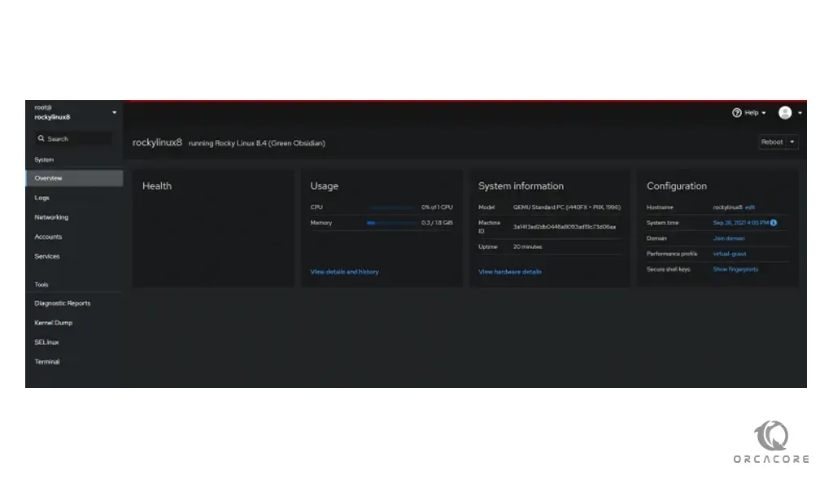Click the Help question mark icon
833x488 pixels.
[737, 112]
